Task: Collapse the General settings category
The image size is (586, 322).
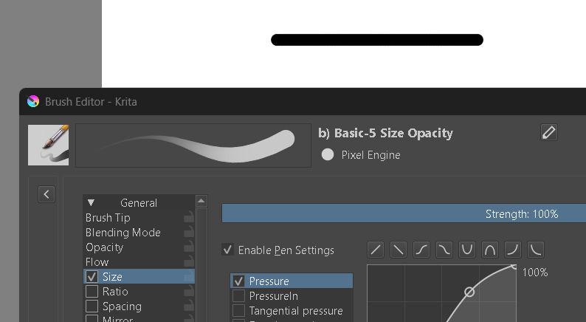Action: click(x=92, y=203)
